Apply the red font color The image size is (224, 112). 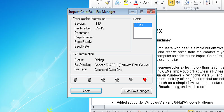pyautogui.click(x=136, y=3)
